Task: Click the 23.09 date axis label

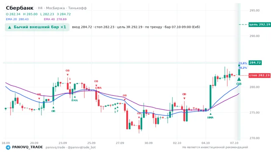Action: click(x=63, y=143)
